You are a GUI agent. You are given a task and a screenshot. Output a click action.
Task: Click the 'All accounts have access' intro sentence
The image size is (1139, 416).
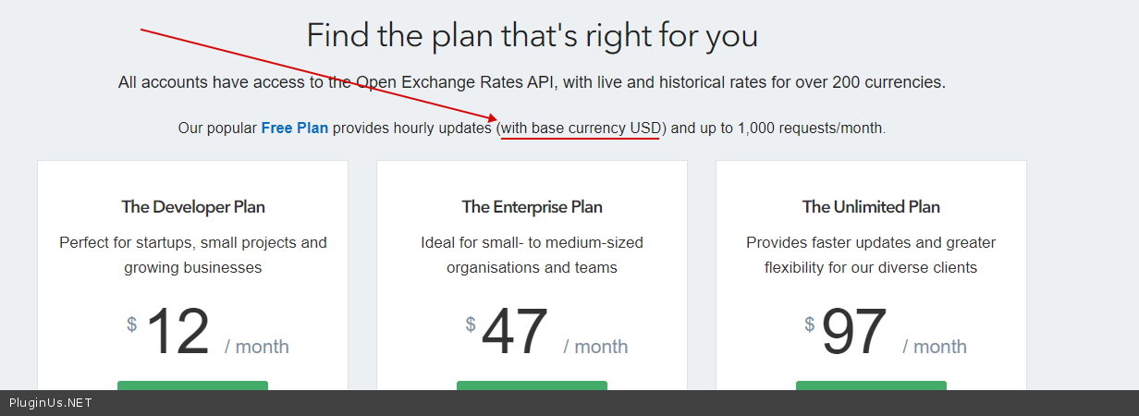click(532, 82)
